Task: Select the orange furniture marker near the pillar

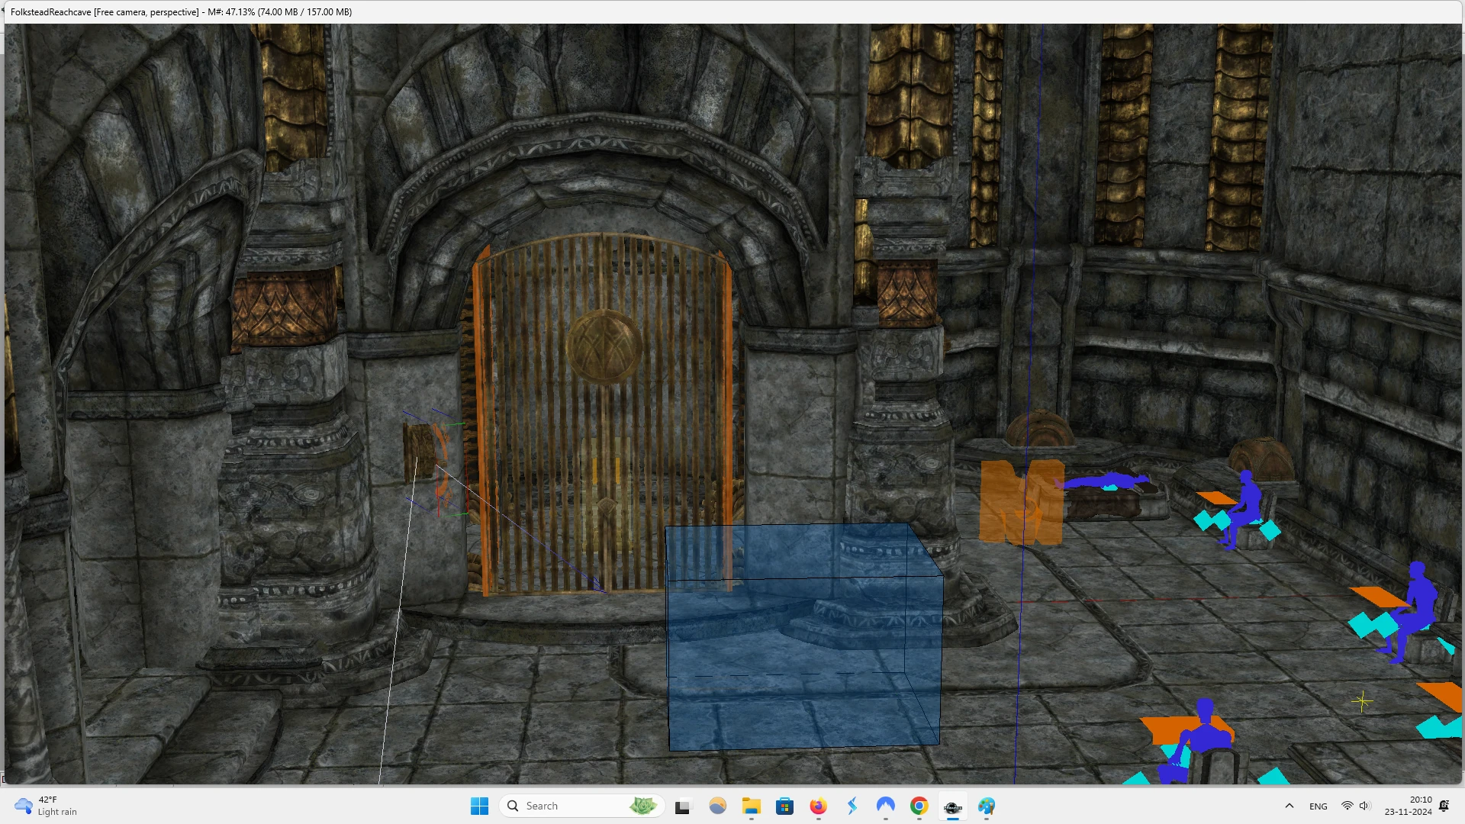Action: click(x=1022, y=501)
